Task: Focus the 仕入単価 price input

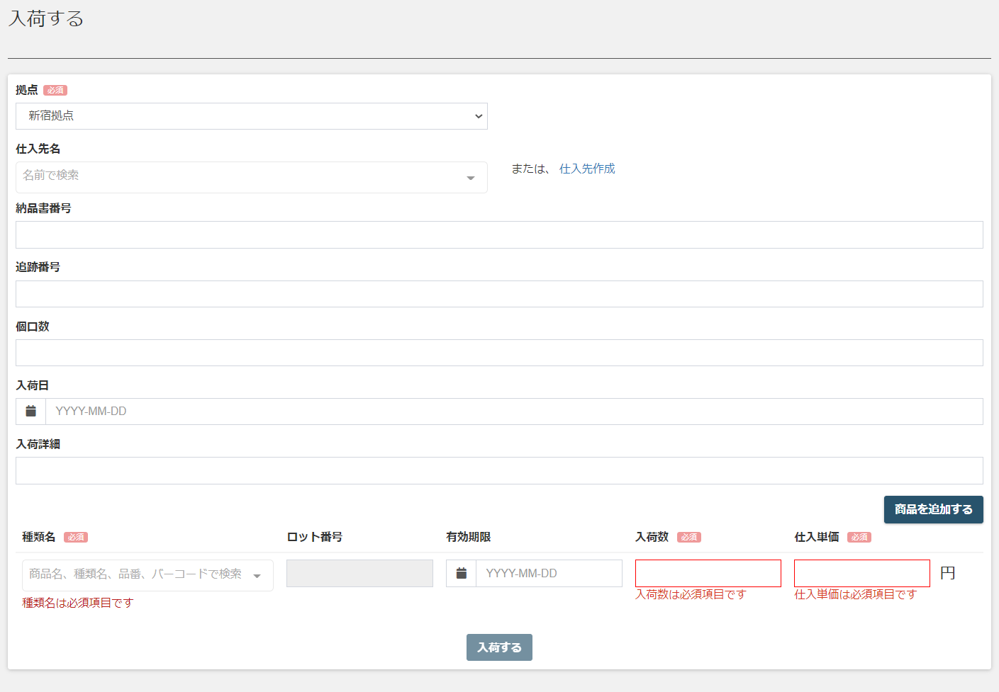Action: (x=862, y=574)
